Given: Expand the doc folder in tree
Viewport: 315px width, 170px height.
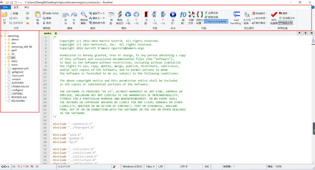Looking at the screenshot, I should point(5,43).
